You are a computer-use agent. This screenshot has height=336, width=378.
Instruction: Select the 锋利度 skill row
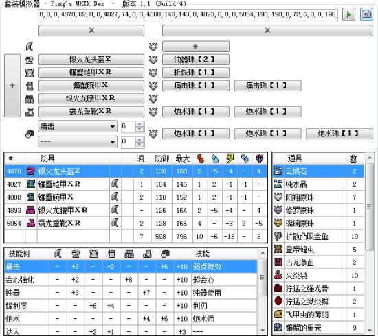pyautogui.click(x=131, y=305)
